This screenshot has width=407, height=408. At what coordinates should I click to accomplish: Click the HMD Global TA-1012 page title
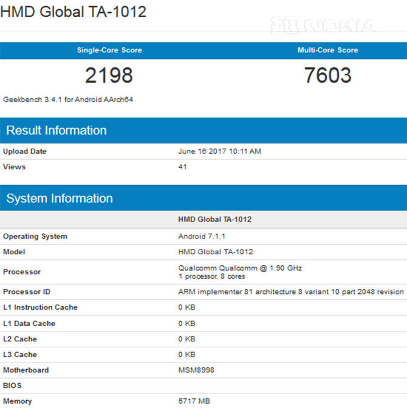pos(74,12)
